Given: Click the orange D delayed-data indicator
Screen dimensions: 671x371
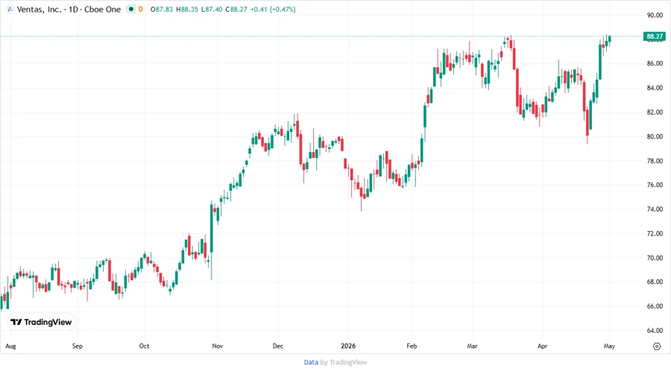Looking at the screenshot, I should [140, 9].
